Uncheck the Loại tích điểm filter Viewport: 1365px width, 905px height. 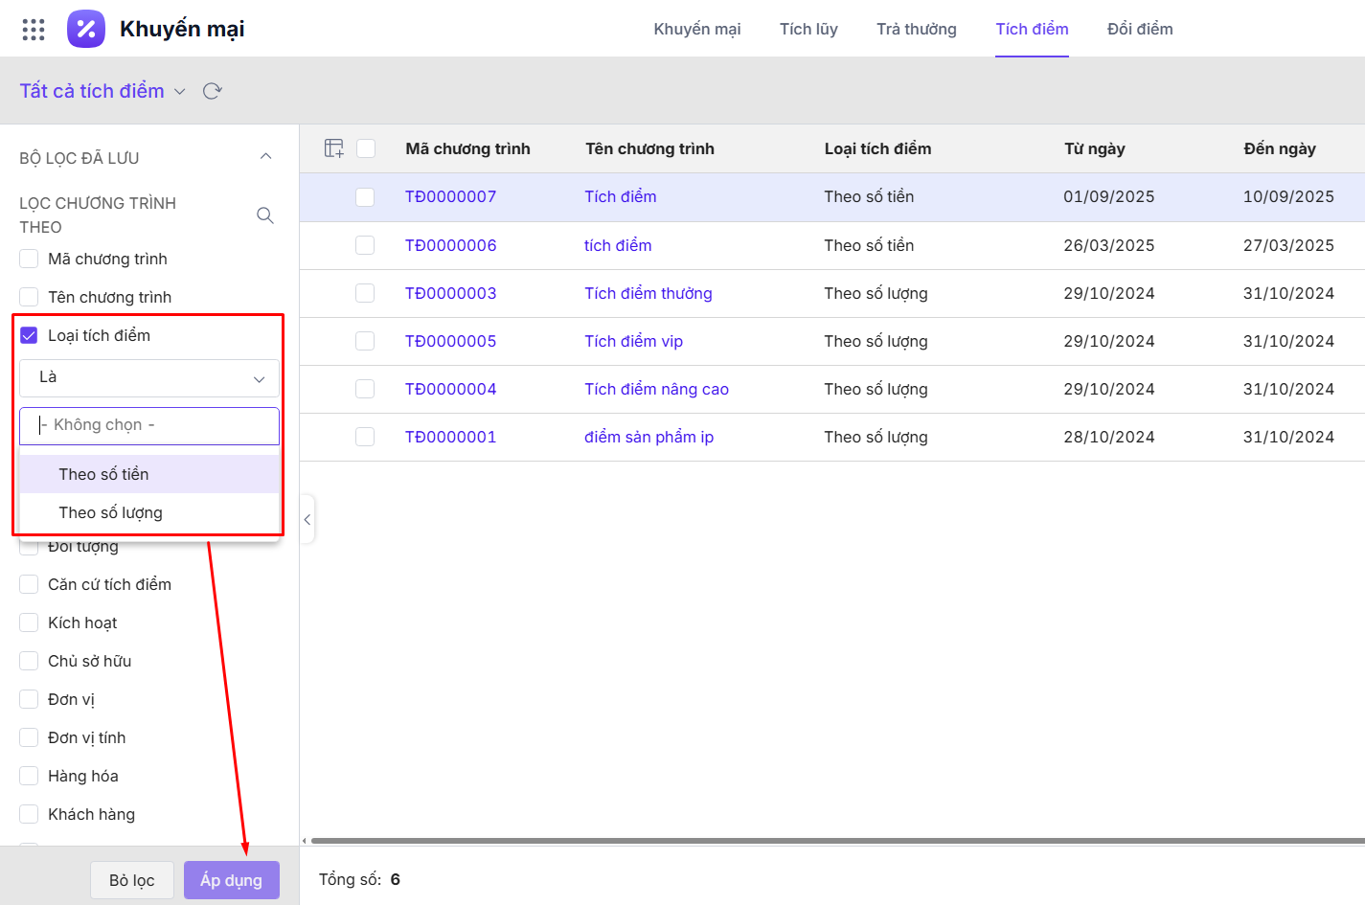[x=30, y=335]
